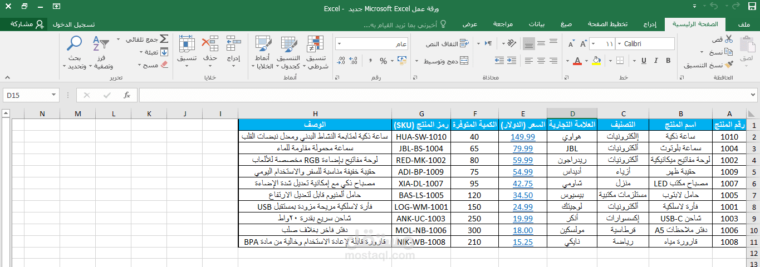The height and width of the screenshot is (267, 760).
Task: Open the File (ملف) tab
Action: [744, 24]
